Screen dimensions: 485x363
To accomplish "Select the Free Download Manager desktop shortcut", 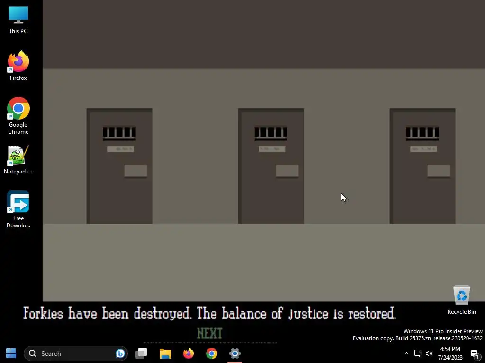I will pos(18,209).
